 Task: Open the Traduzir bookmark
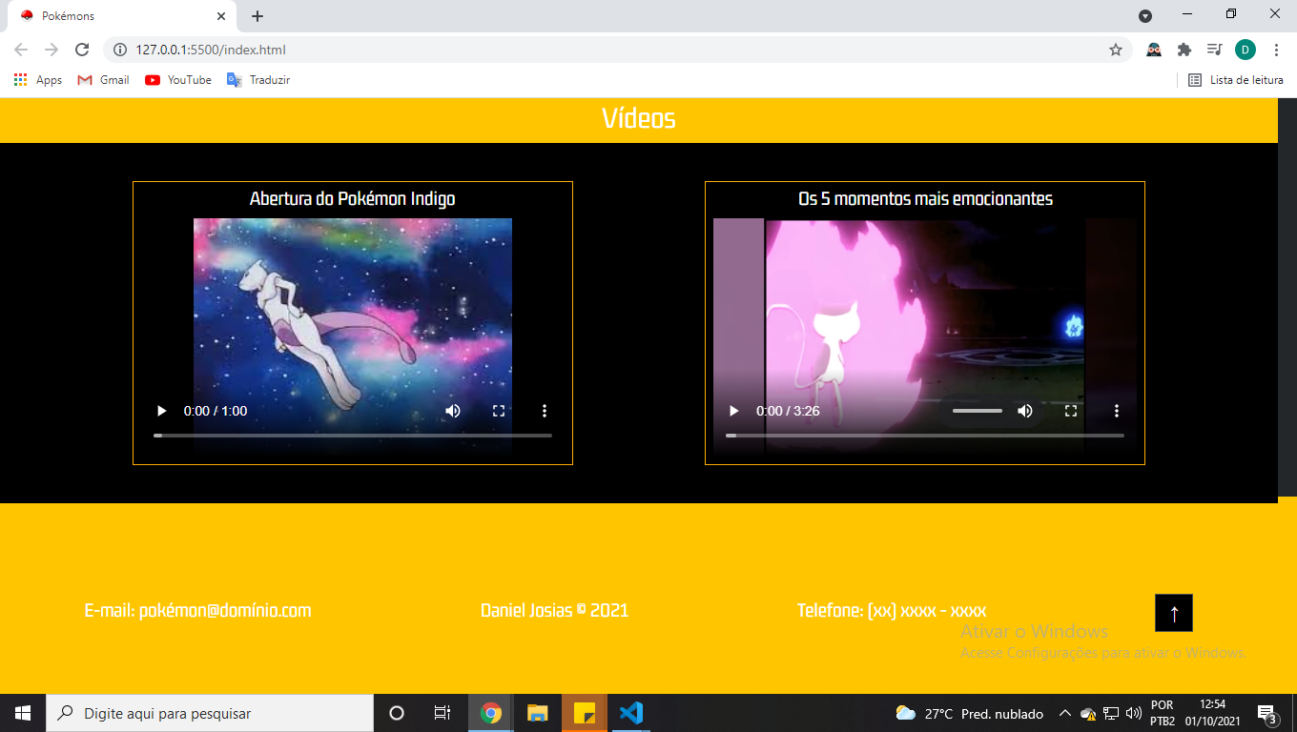(x=258, y=80)
